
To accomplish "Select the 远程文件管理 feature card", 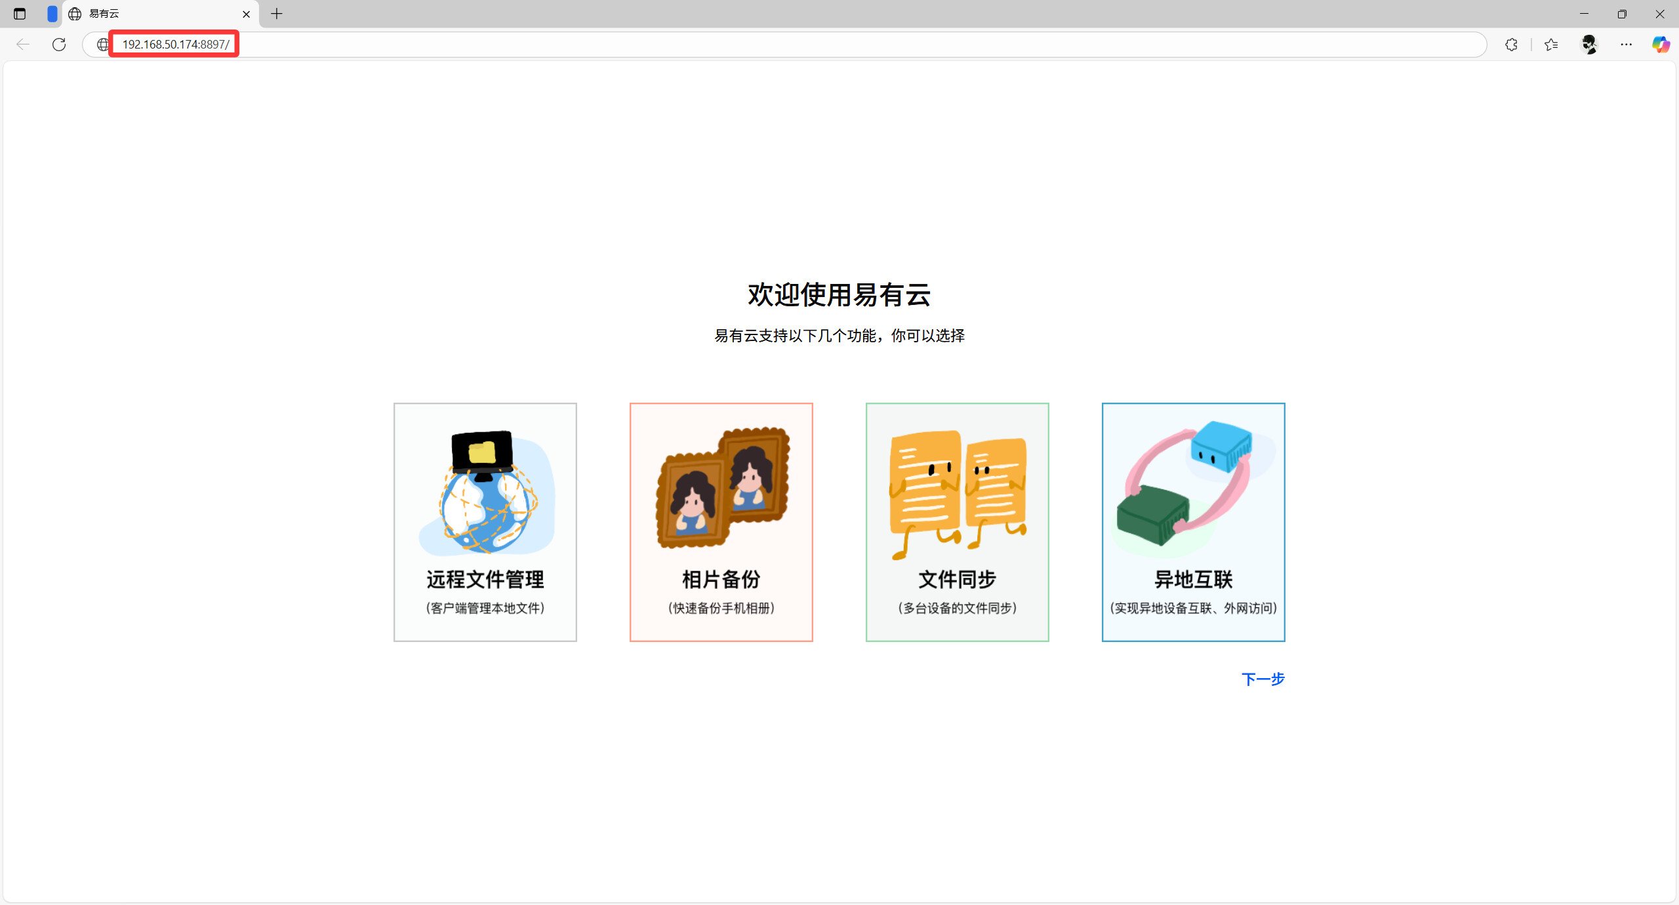I will click(485, 522).
